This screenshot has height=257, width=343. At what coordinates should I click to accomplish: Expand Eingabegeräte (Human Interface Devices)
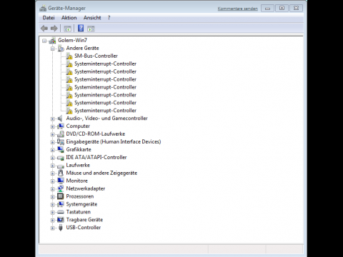pyautogui.click(x=53, y=142)
